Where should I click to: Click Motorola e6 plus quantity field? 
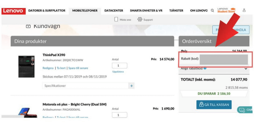pos(120,115)
